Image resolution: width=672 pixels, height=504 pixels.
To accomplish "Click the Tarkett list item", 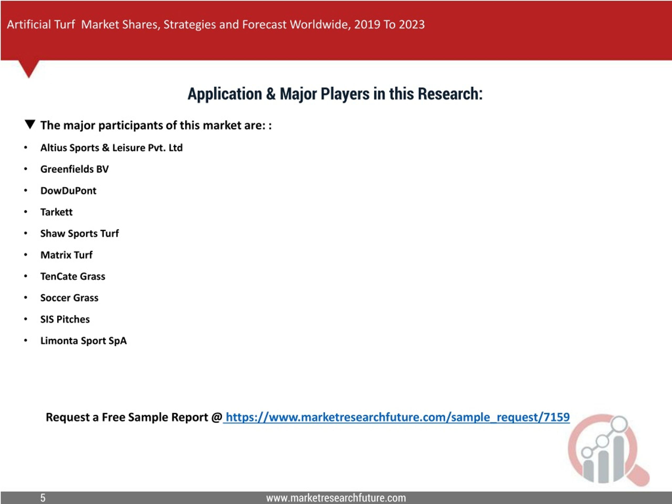I will click(x=56, y=212).
